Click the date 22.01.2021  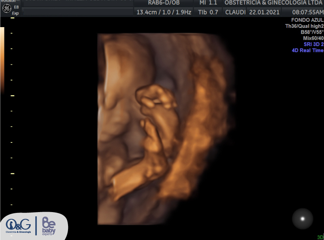pos(264,13)
